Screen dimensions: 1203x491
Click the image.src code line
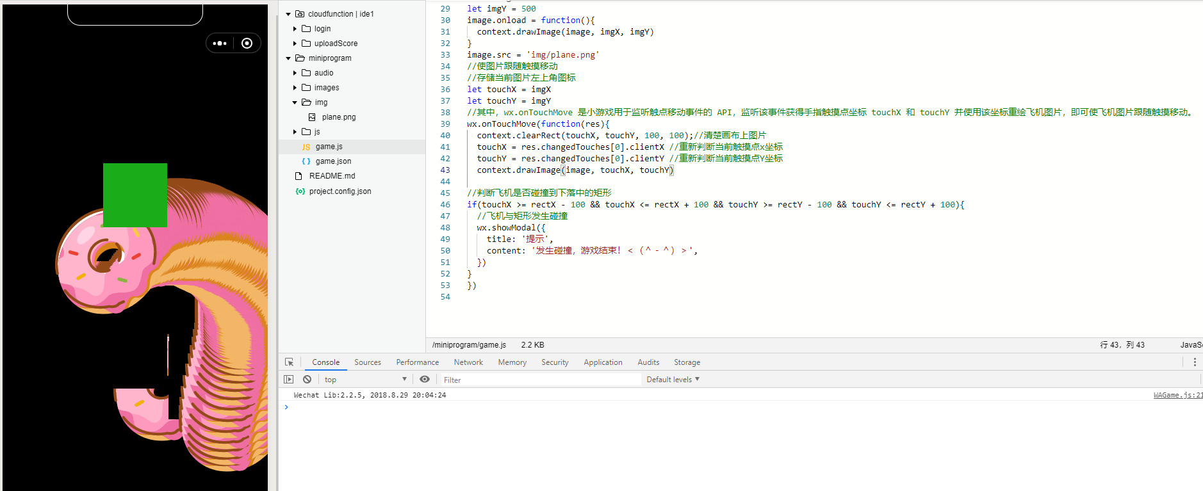pos(533,55)
